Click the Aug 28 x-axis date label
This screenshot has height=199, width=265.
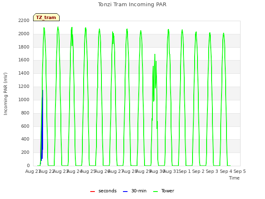coord(130,171)
